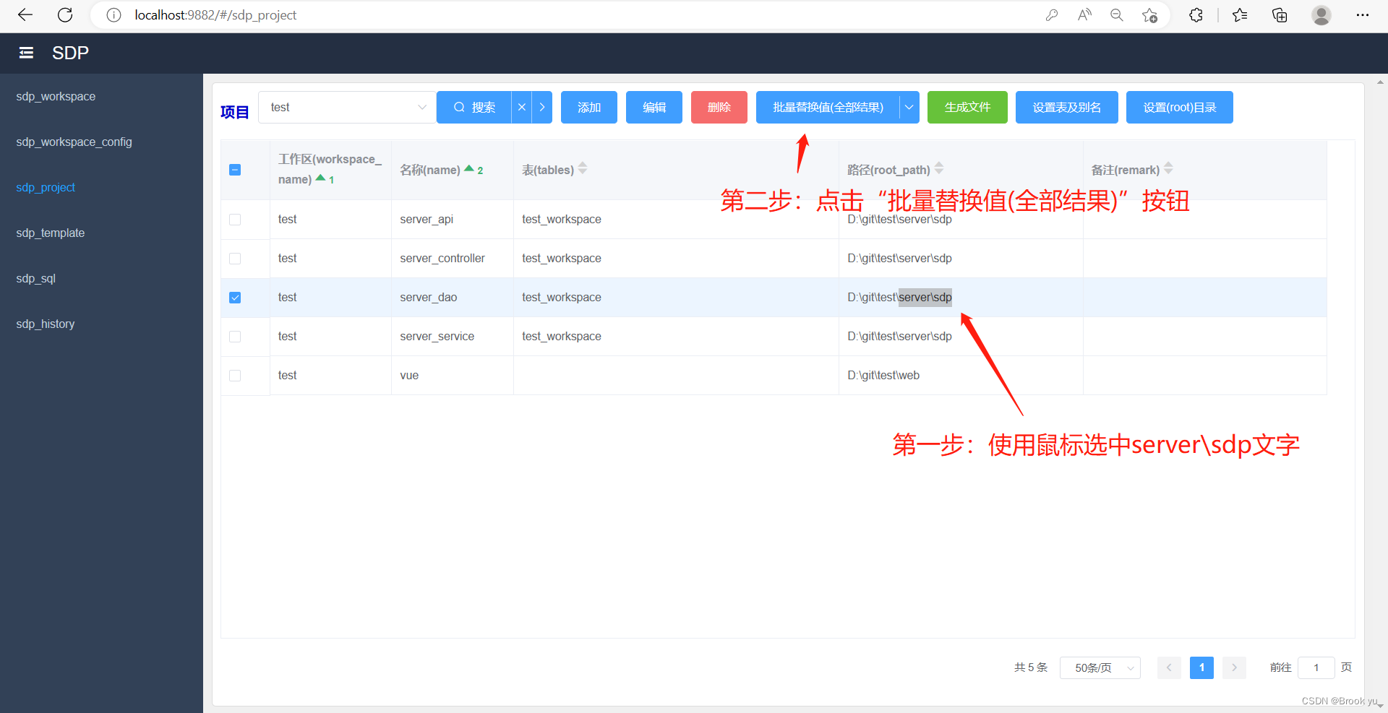Sort by remark column arrows
This screenshot has height=713, width=1388.
[1168, 169]
